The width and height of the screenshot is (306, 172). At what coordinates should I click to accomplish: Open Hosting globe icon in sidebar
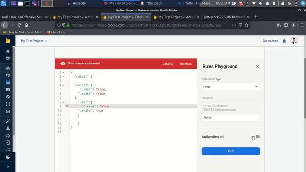pos(8,97)
